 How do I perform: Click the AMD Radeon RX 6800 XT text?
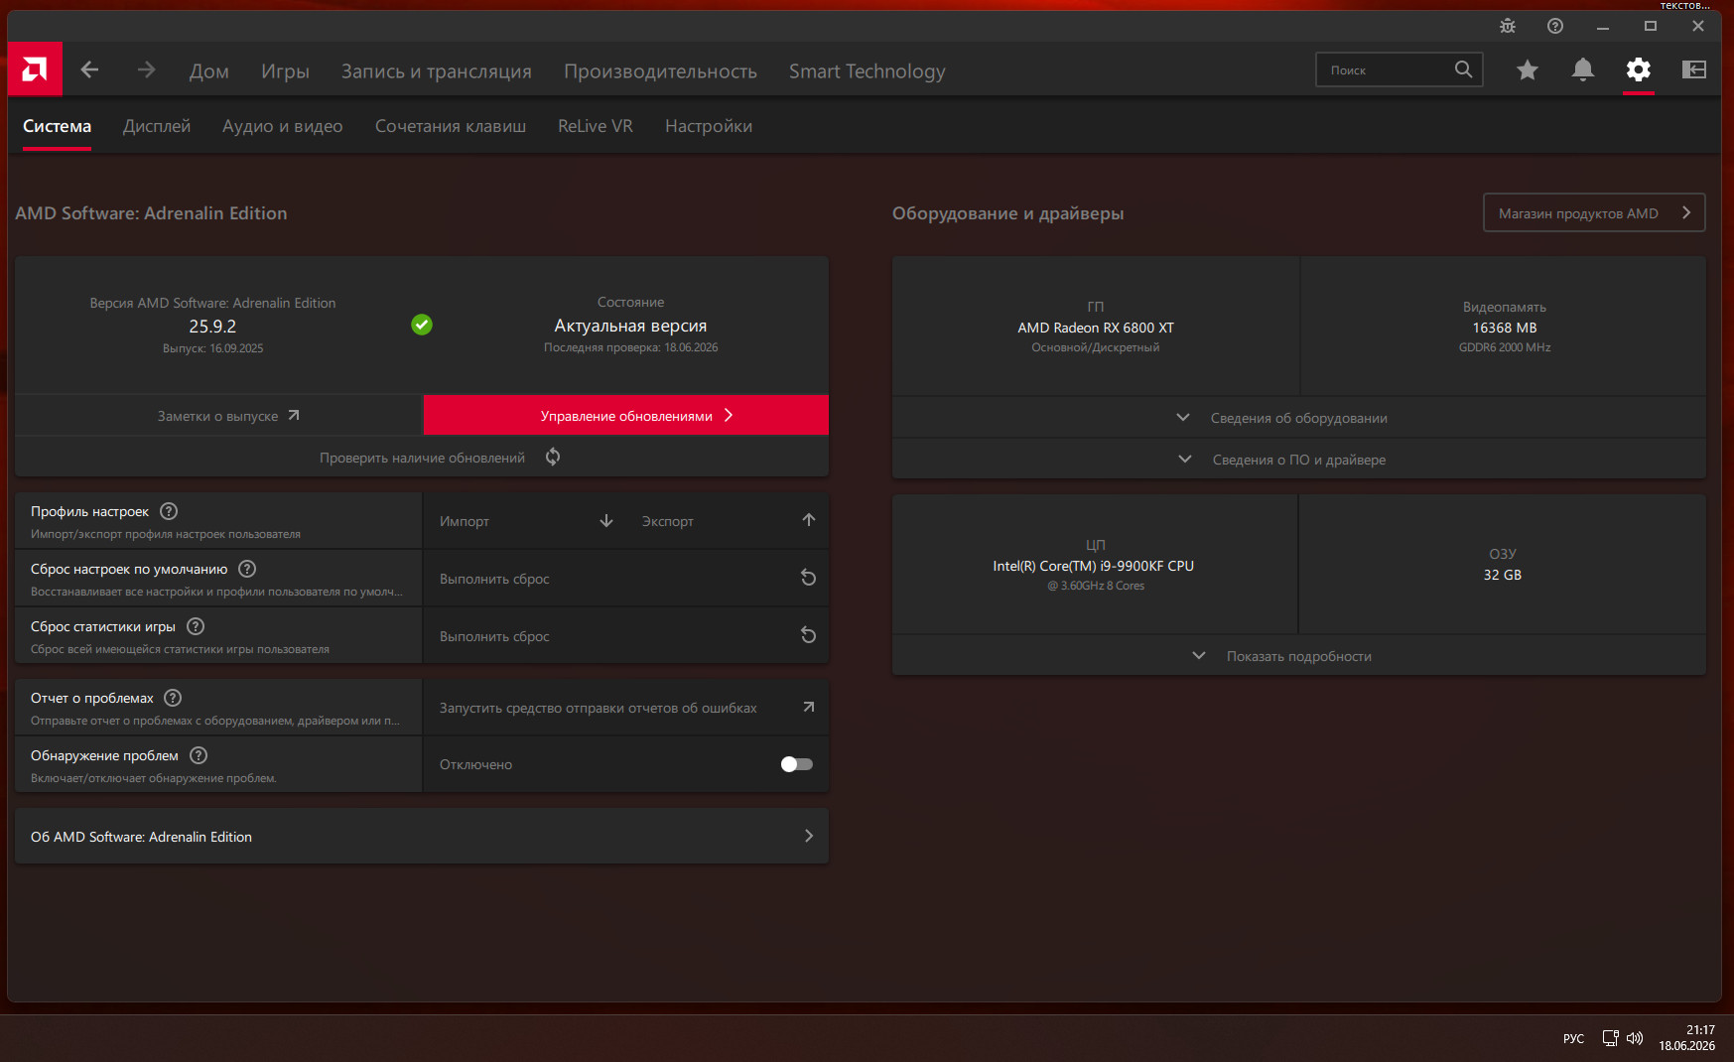click(x=1096, y=328)
